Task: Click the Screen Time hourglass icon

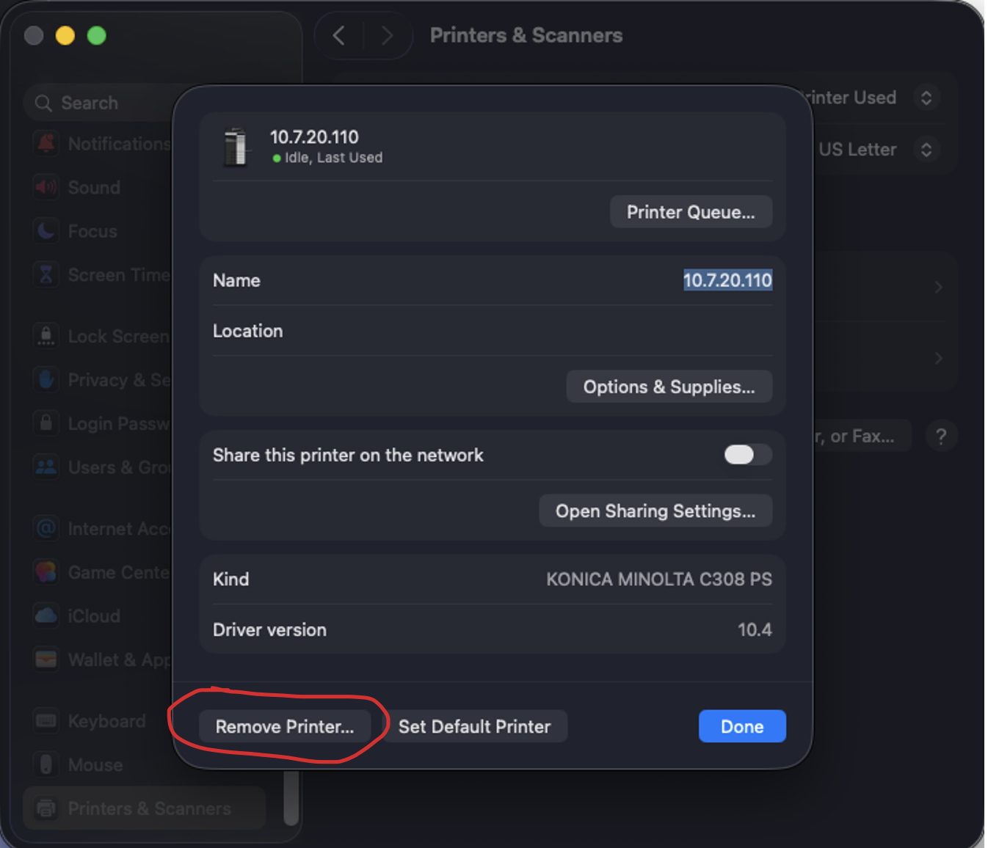Action: coord(46,275)
